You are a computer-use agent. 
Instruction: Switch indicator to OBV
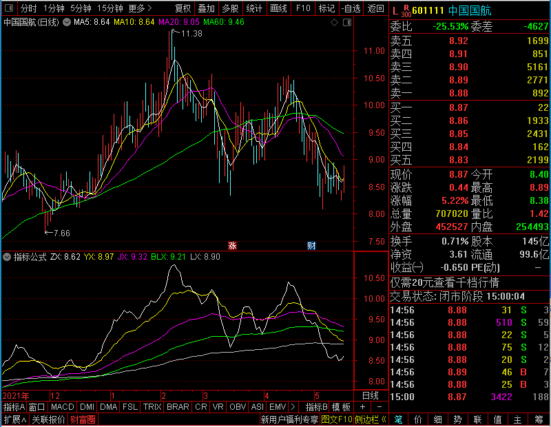point(238,407)
